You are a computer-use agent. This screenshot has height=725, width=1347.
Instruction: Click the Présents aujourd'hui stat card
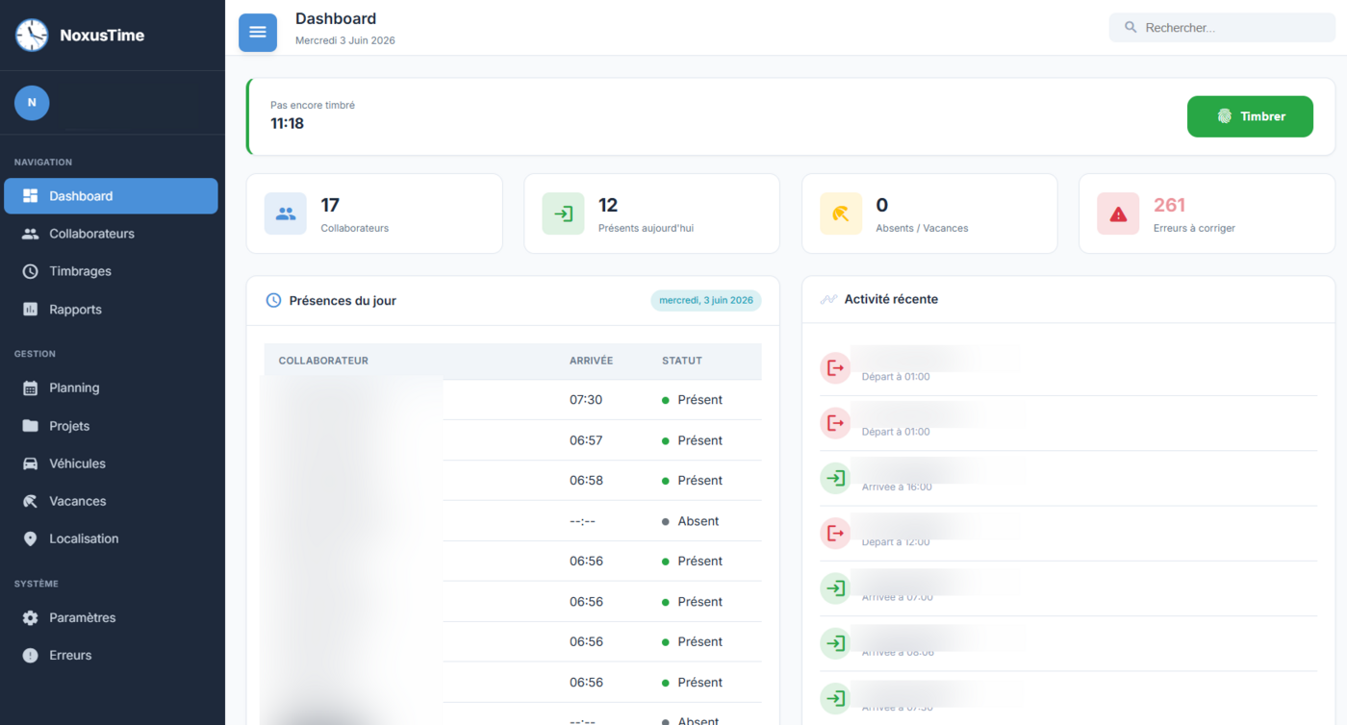(651, 213)
